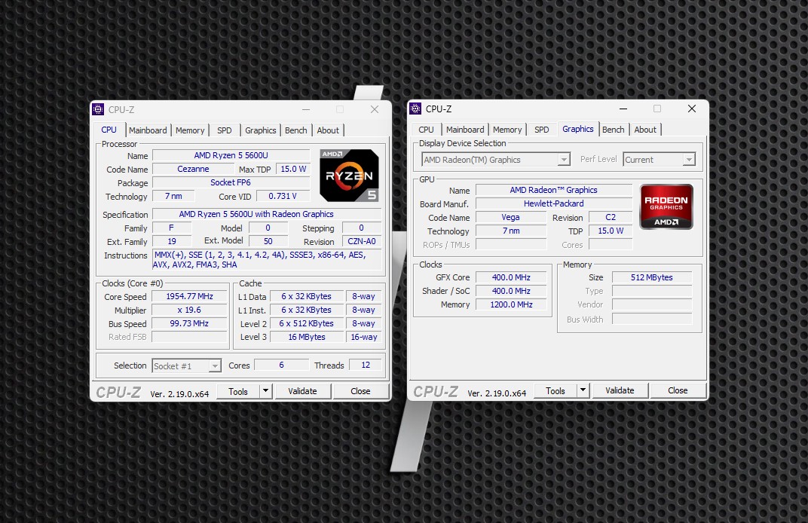Click the Cores count value 6
The height and width of the screenshot is (523, 808).
pos(281,365)
